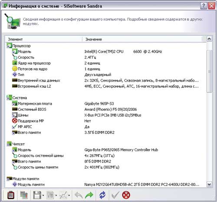Click the value X-Bus PCI PCIe IMB USB i2c/SMBus
217x202 pixels.
pyautogui.click(x=113, y=115)
